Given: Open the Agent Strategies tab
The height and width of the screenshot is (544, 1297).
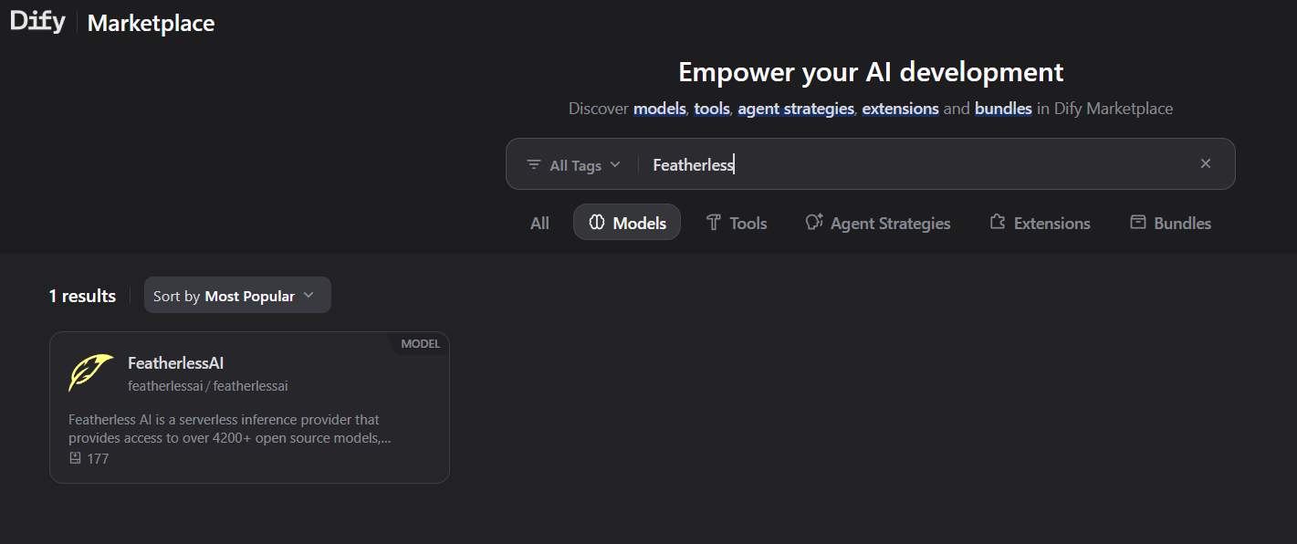Looking at the screenshot, I should [877, 223].
